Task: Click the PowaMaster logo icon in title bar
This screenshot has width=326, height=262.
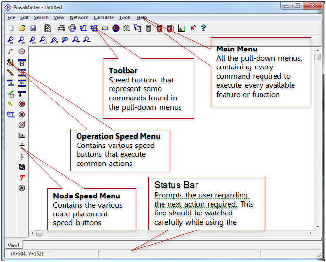Action: (8, 7)
